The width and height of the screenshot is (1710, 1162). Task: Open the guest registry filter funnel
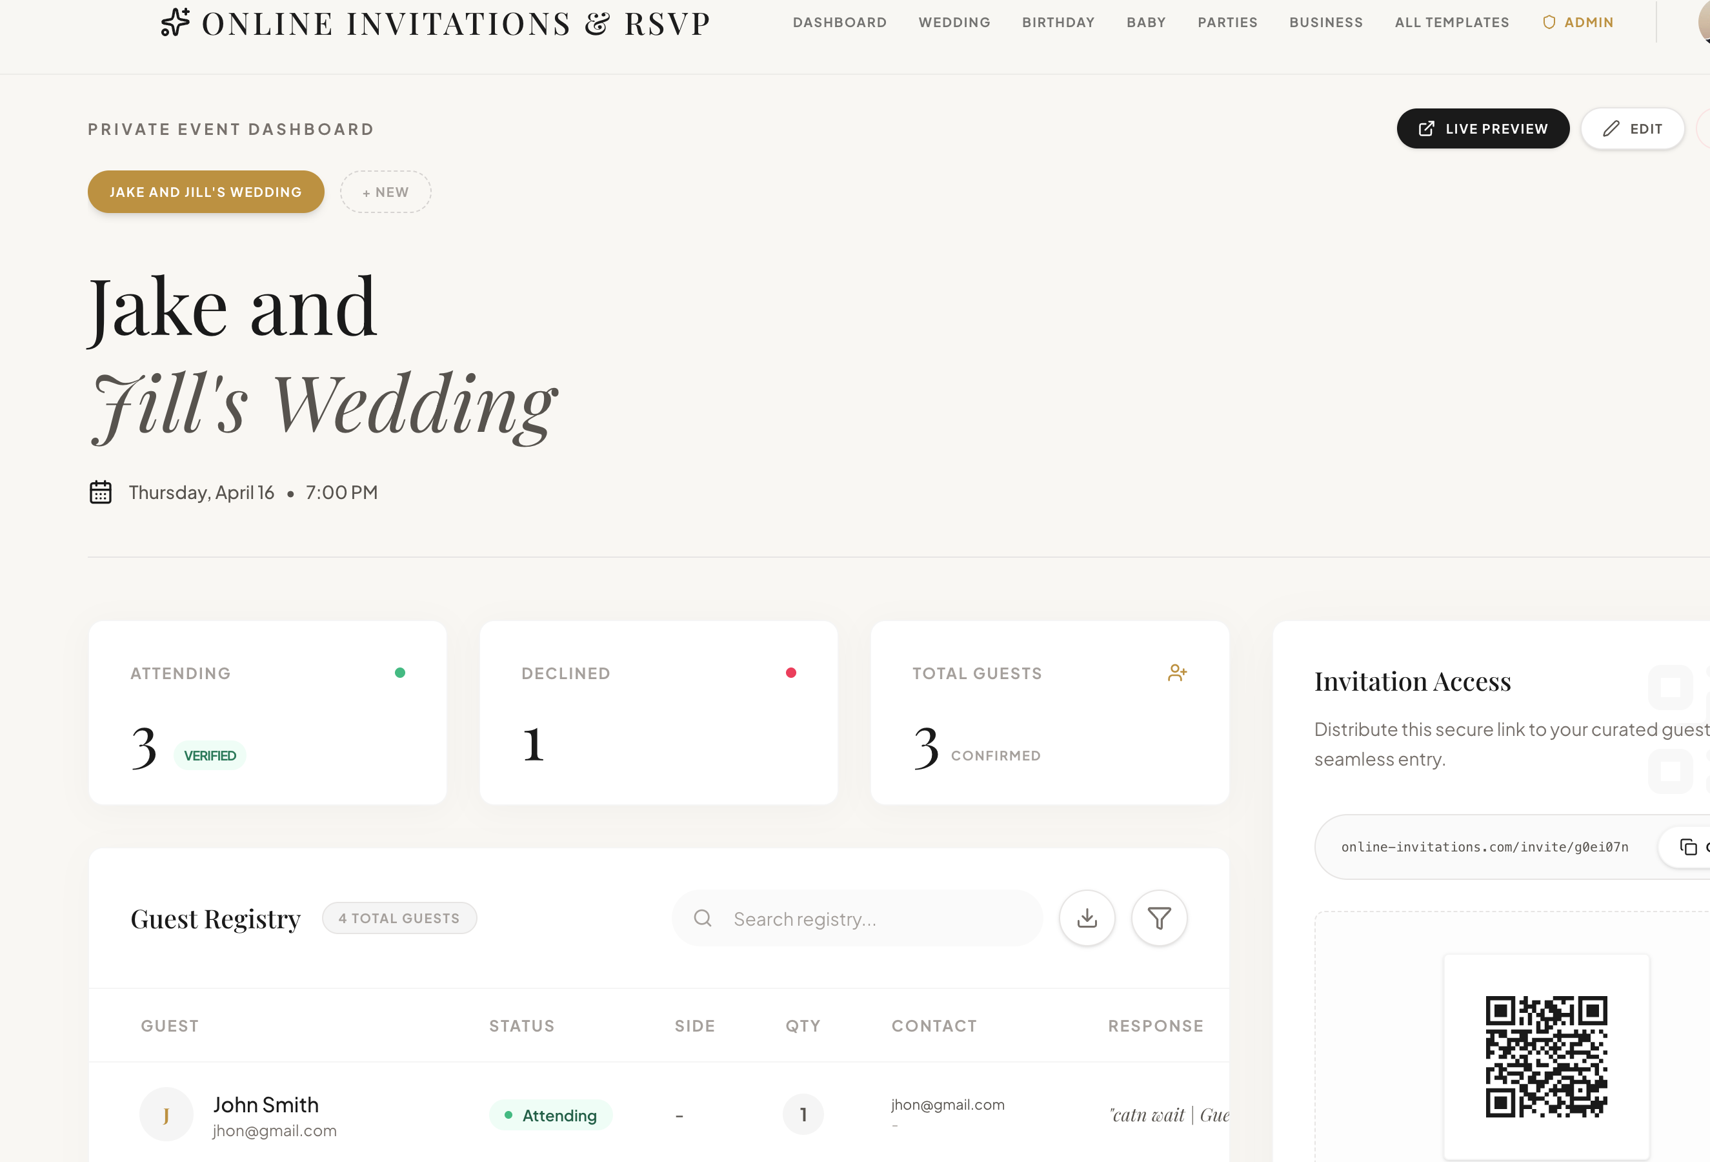[x=1159, y=919]
